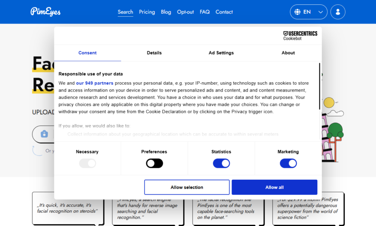Click the Allow all button
The height and width of the screenshot is (226, 376).
click(274, 187)
